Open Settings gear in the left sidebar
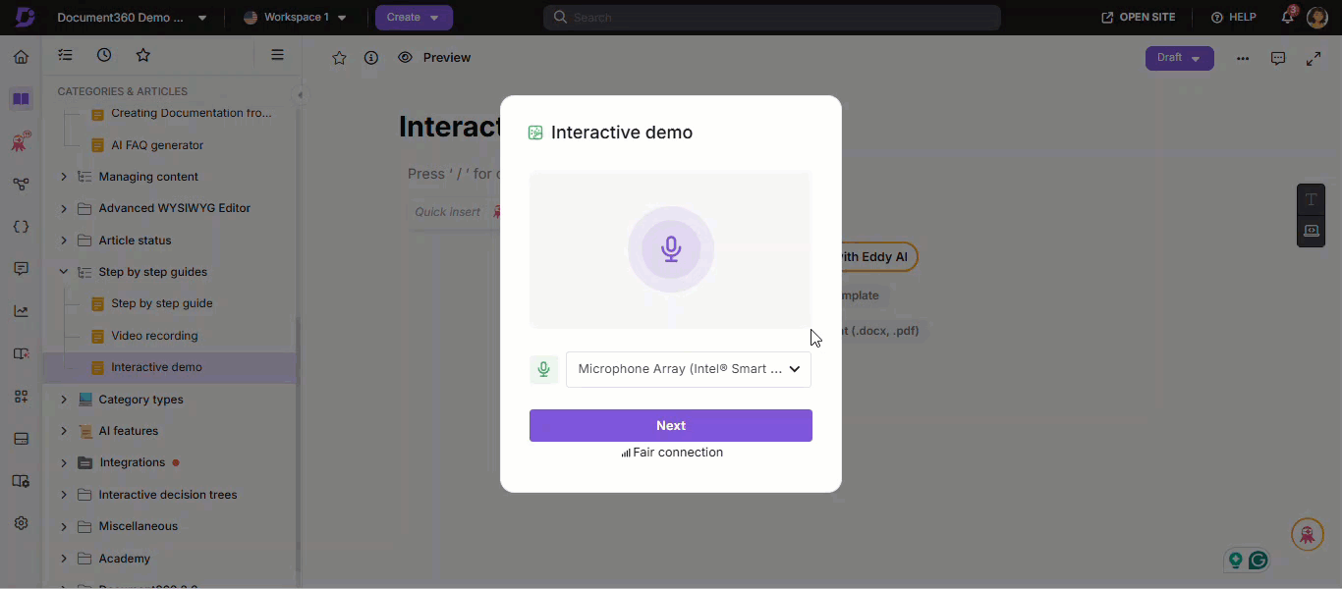Image resolution: width=1342 pixels, height=589 pixels. pyautogui.click(x=21, y=523)
